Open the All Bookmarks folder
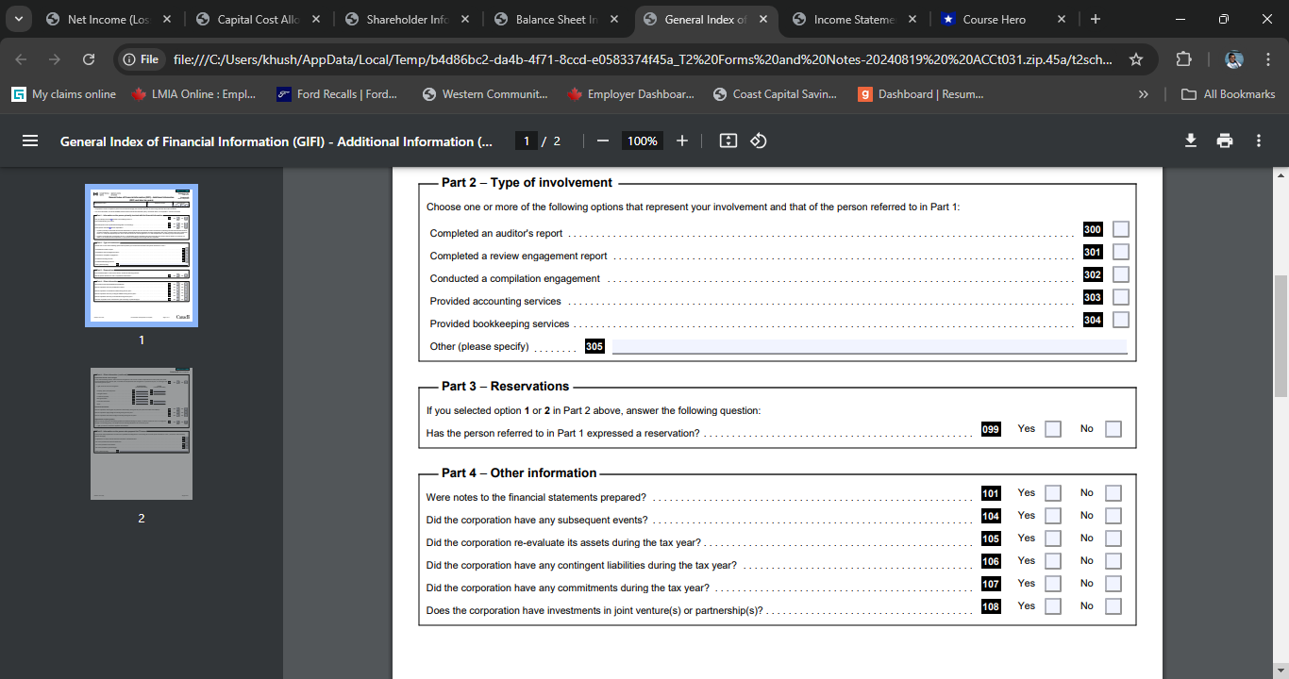 (1229, 94)
